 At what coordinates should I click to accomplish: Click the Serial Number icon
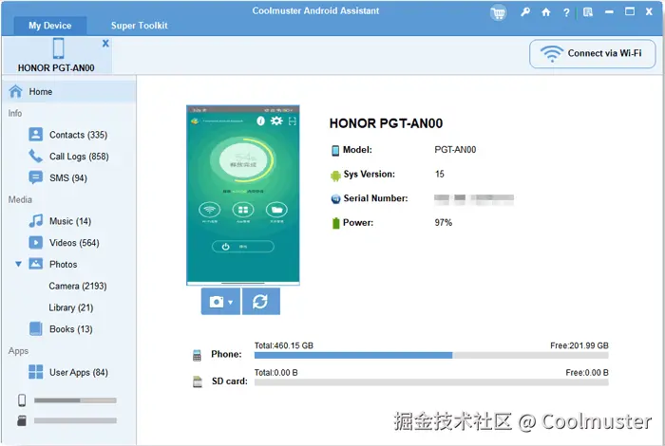point(335,198)
